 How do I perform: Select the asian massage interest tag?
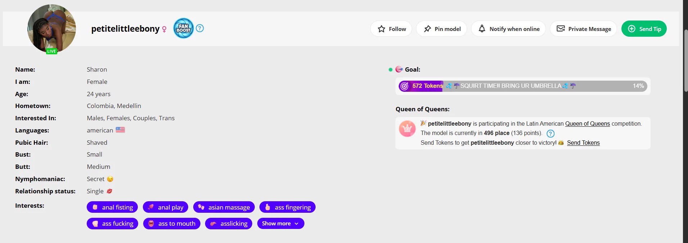(x=224, y=207)
